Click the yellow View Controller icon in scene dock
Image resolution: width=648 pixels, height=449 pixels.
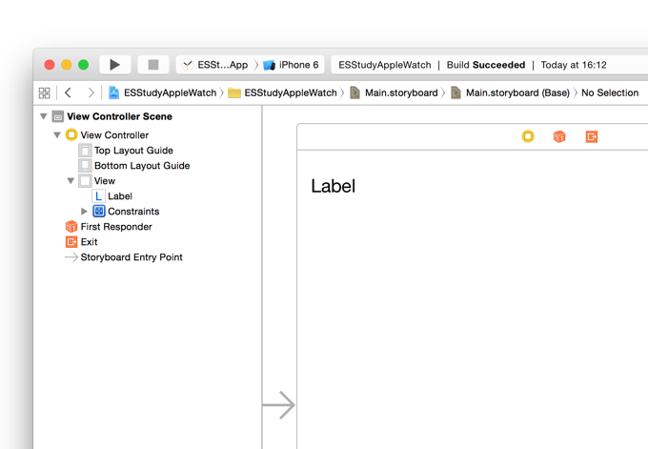(x=528, y=137)
